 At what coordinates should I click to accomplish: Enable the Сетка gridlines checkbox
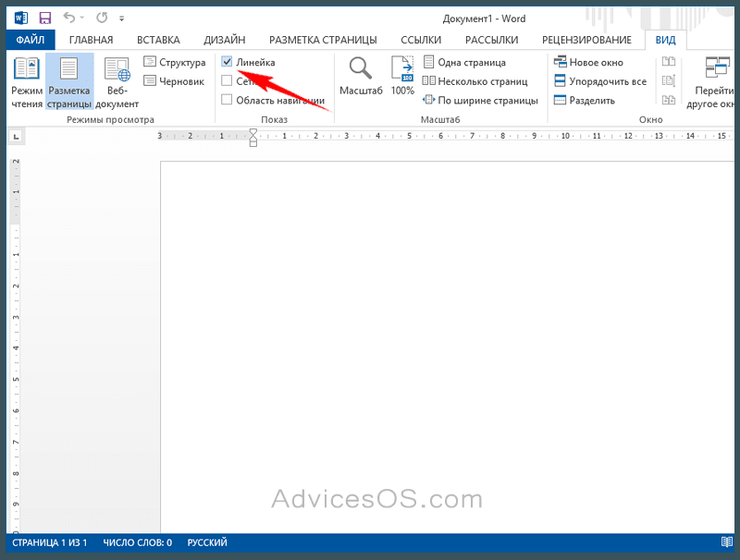[227, 80]
